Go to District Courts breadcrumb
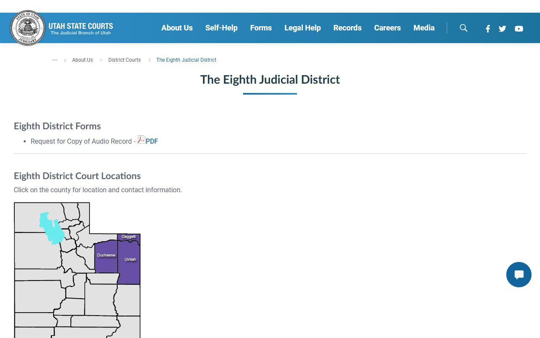Image resolution: width=540 pixels, height=338 pixels. tap(124, 60)
